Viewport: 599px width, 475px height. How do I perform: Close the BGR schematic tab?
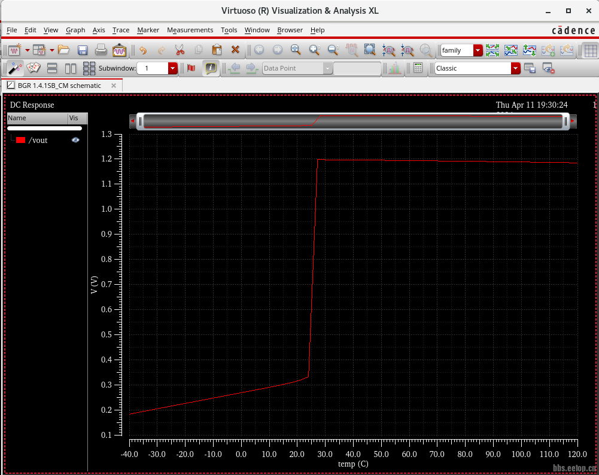pos(114,86)
